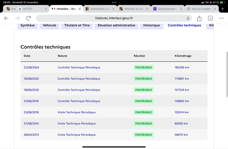The height and width of the screenshot is (149, 228).
Task: Click the Résultat column header
Action: point(139,56)
